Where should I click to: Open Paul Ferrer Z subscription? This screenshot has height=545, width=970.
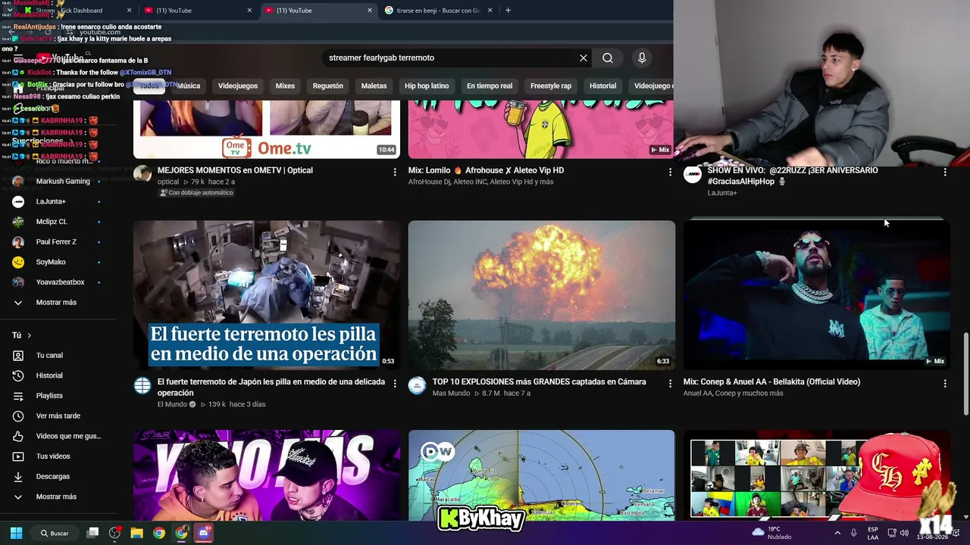pos(58,242)
